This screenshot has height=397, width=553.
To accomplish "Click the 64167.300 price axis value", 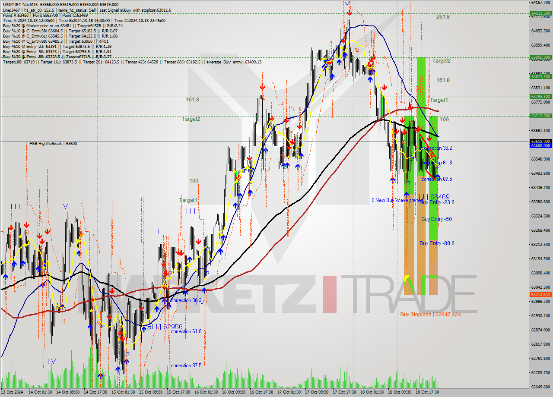I will pos(540,2).
